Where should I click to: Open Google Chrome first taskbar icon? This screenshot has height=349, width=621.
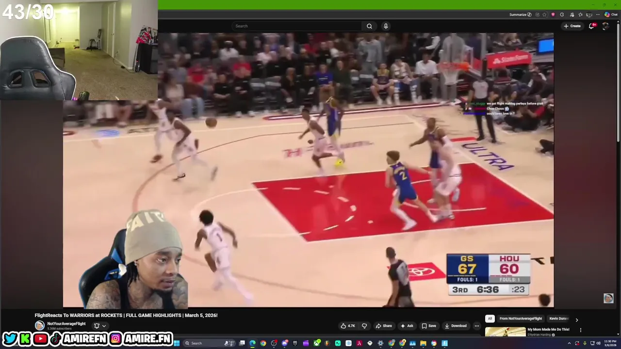[263, 343]
